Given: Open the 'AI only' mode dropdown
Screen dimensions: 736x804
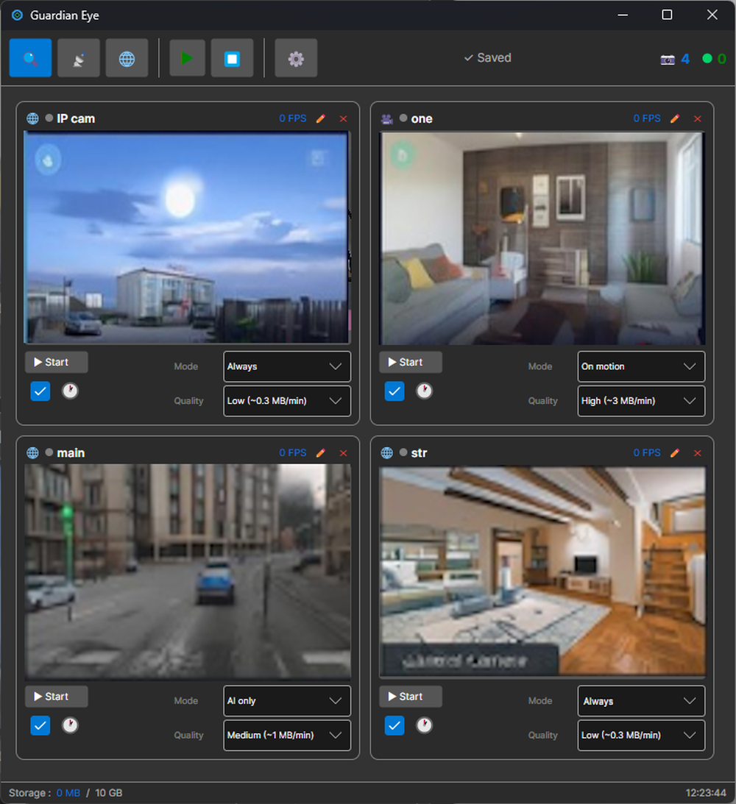Looking at the screenshot, I should click(x=287, y=701).
